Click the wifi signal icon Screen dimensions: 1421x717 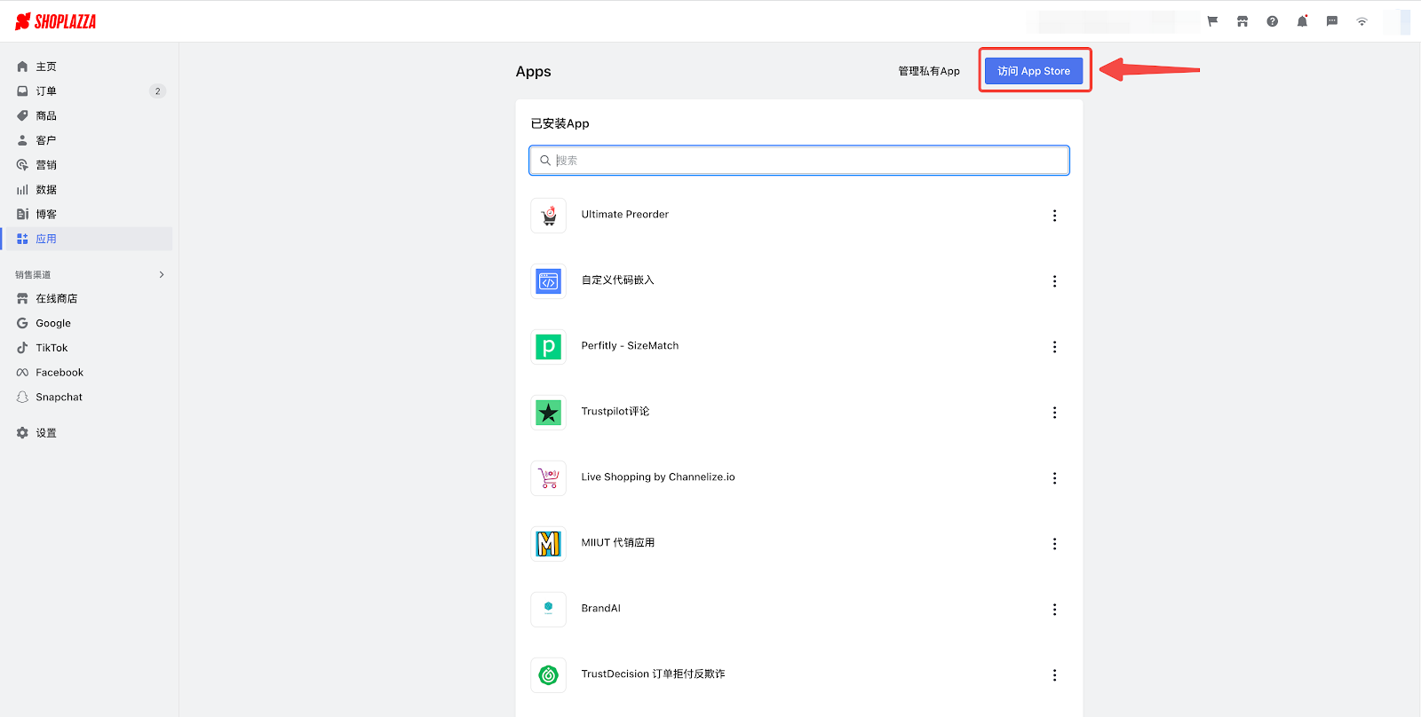tap(1361, 21)
